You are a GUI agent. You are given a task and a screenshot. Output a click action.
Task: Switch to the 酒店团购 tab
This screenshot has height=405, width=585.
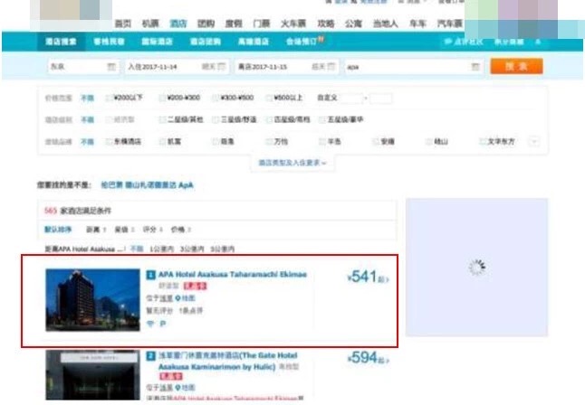206,42
